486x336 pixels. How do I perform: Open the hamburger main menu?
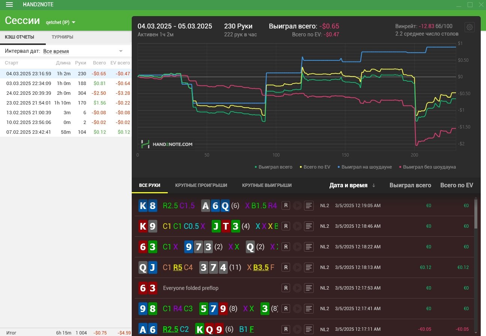coord(9,4)
